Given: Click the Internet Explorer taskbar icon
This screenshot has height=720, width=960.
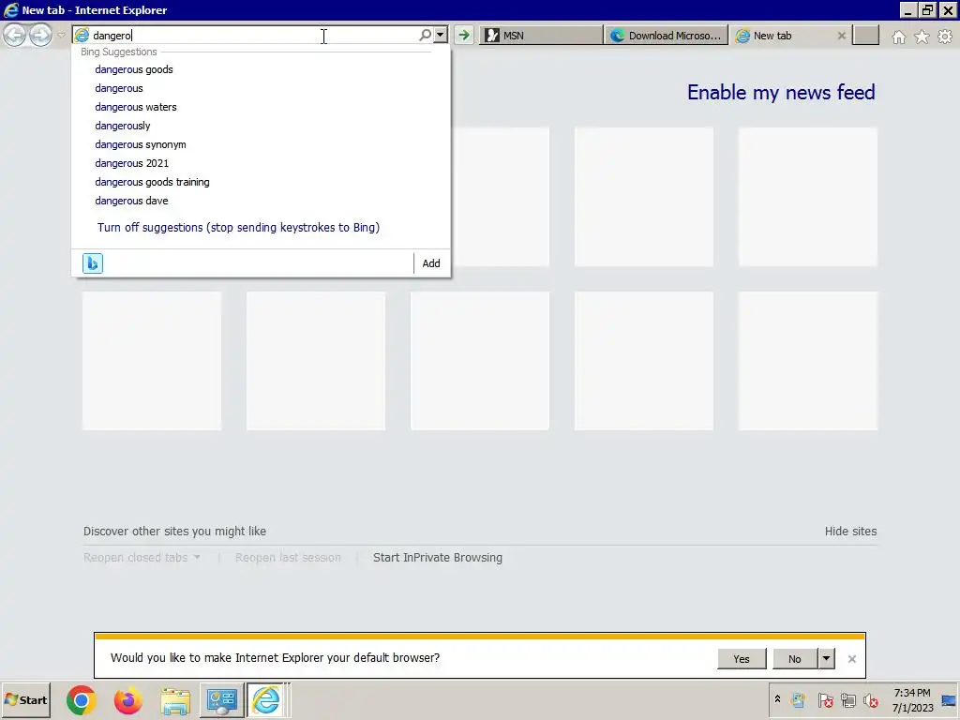Looking at the screenshot, I should pos(265,700).
